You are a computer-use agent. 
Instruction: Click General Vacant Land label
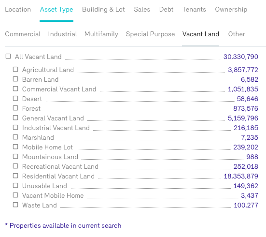coord(53,118)
